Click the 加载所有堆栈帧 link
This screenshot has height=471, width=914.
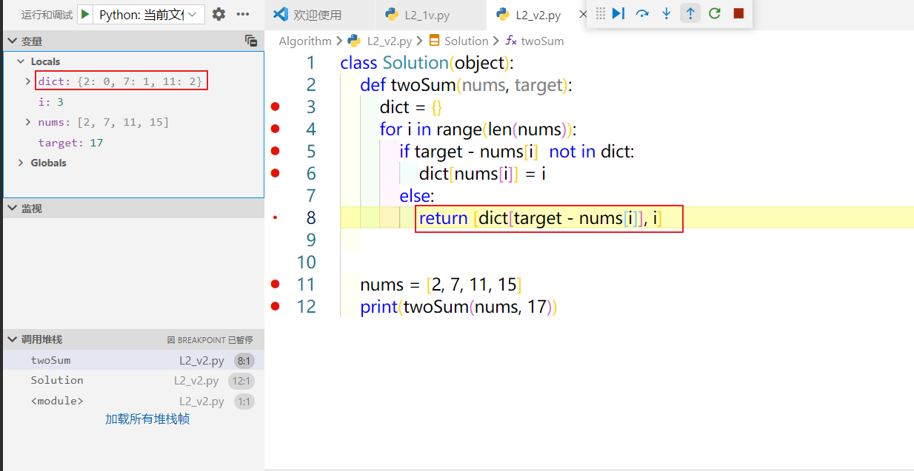[x=147, y=419]
